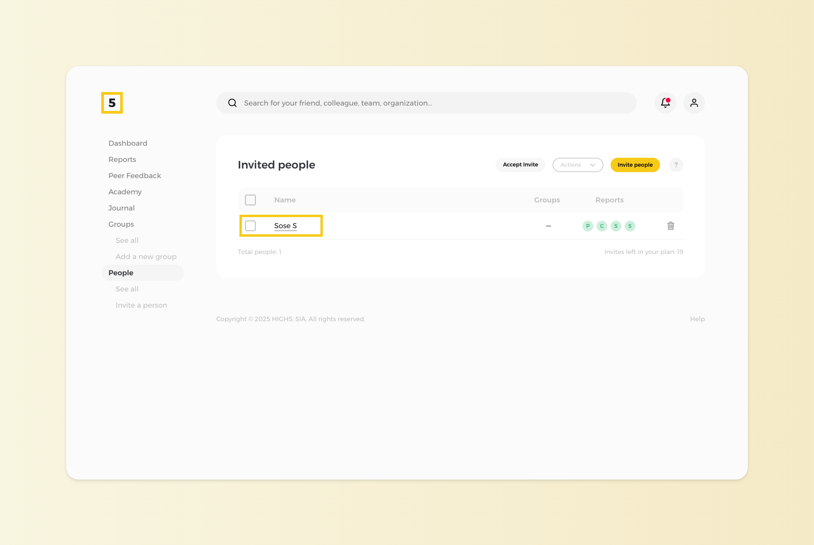Open the Actions dropdown
The width and height of the screenshot is (814, 545).
(x=578, y=165)
